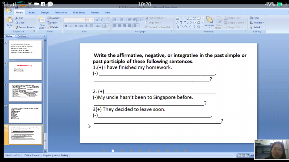Select the Format Painter brush
This screenshot has height=162, width=289.
[x=16, y=27]
